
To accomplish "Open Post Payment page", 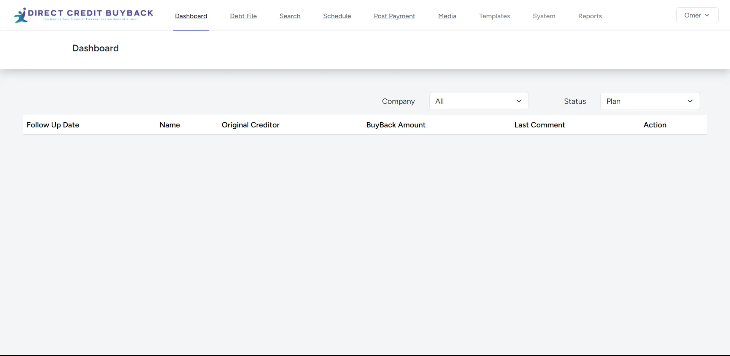I will (x=394, y=16).
